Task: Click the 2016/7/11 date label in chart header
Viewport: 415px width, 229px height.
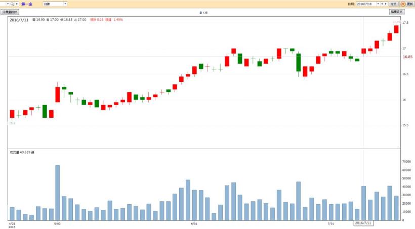Action: 19,20
